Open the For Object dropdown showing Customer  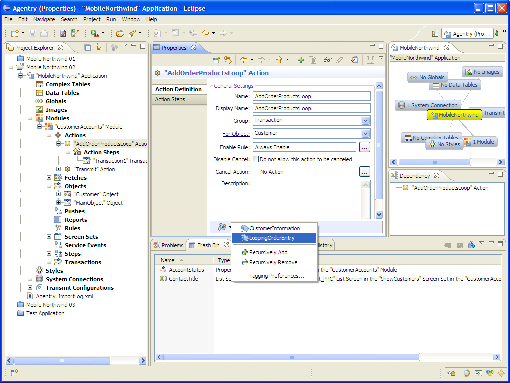click(365, 134)
